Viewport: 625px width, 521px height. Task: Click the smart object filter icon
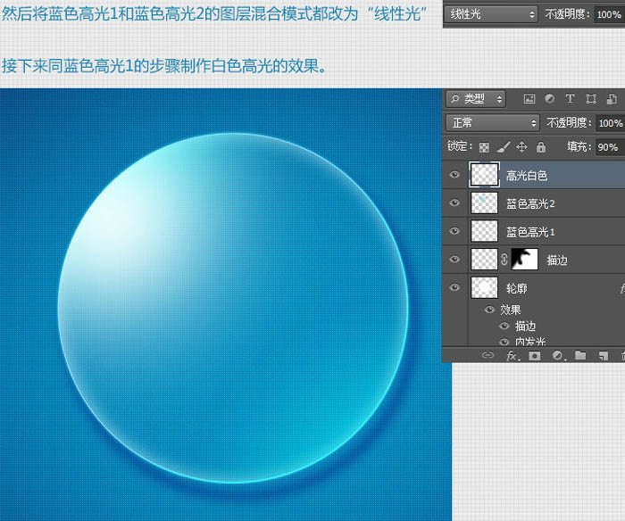coord(612,99)
